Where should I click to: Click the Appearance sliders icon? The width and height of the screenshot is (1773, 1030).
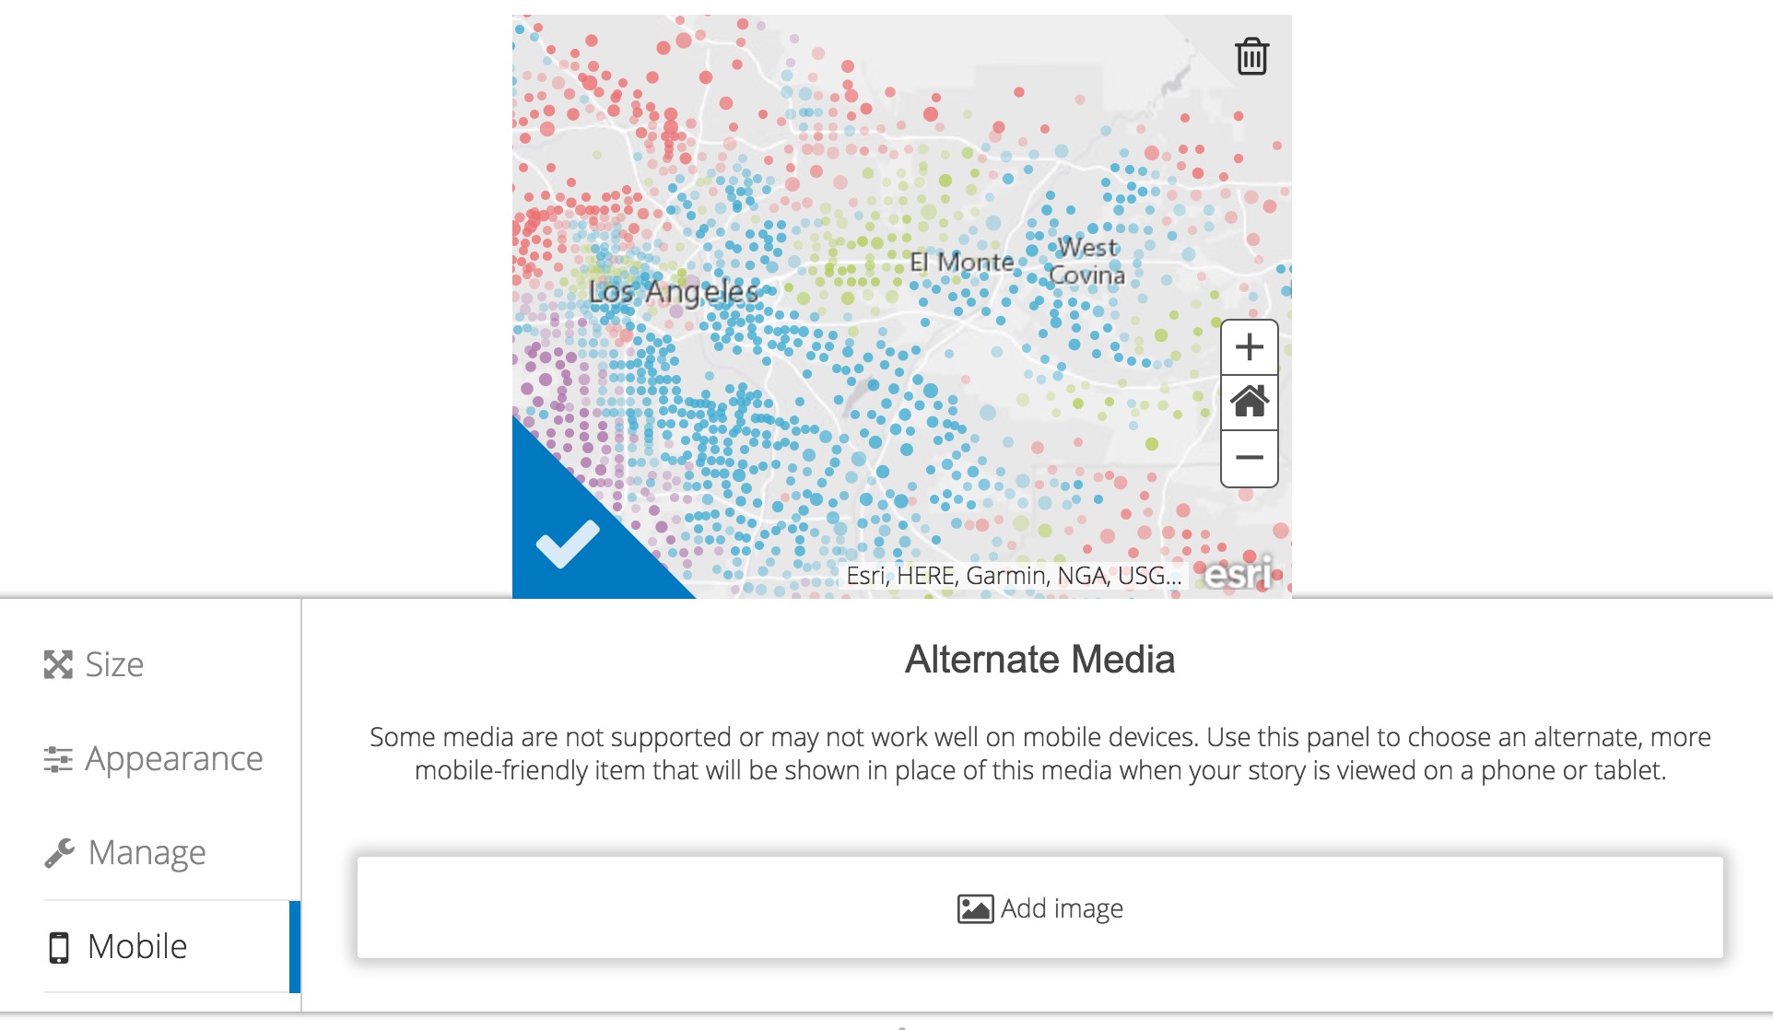coord(58,759)
